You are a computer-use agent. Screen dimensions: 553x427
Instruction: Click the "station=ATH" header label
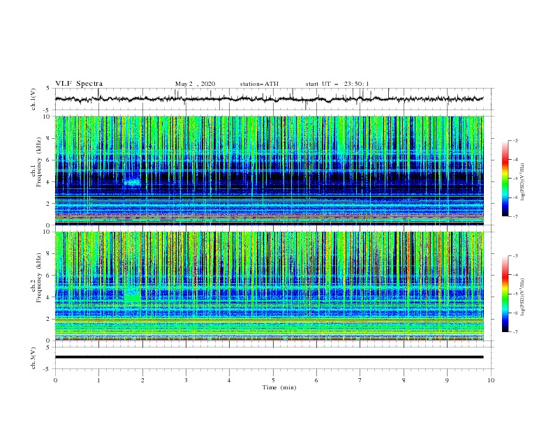259,84
